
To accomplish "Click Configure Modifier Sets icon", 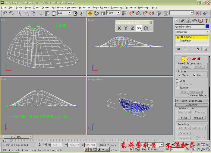I will 205,49.
